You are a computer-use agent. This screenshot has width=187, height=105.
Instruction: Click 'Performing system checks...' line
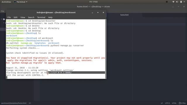pos(22,48)
